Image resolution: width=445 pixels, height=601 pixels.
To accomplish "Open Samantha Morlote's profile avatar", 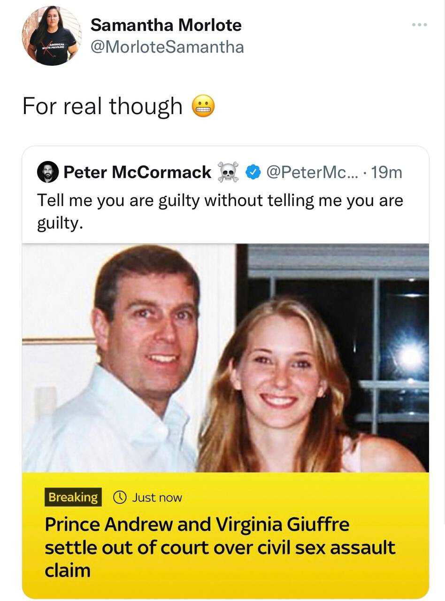I will point(52,36).
